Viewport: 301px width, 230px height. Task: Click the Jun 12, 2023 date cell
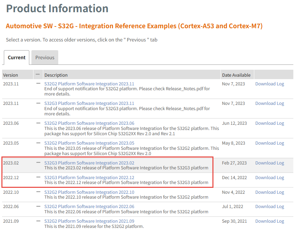[x=234, y=123]
